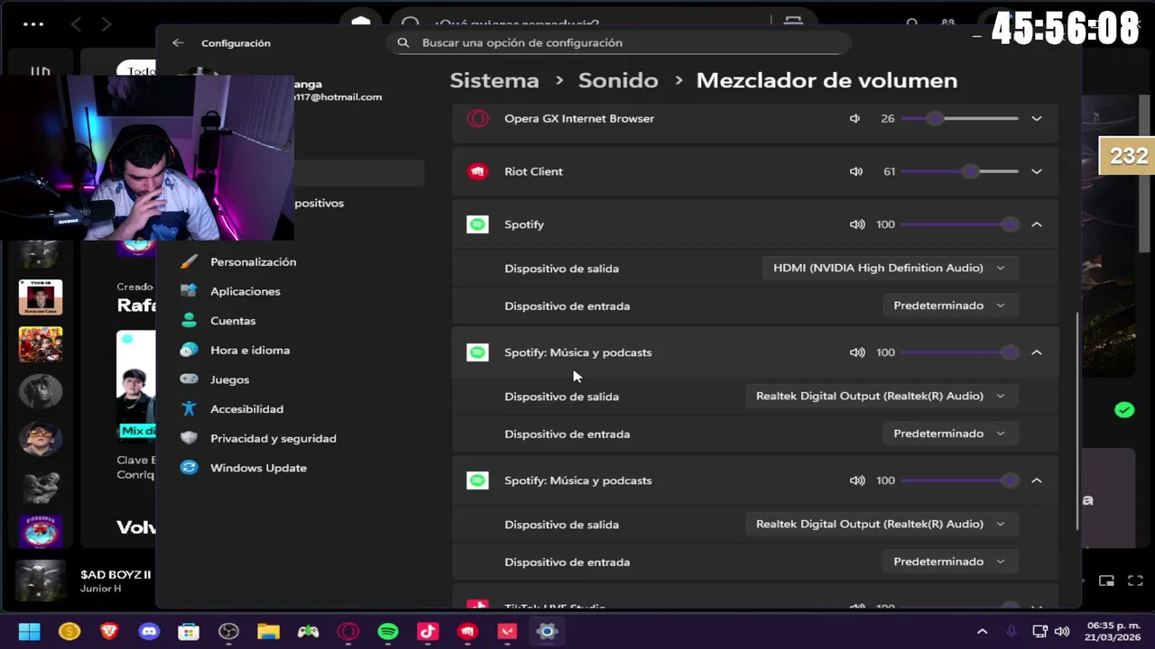Click the network icon in system tray
1155x649 pixels.
1039,631
